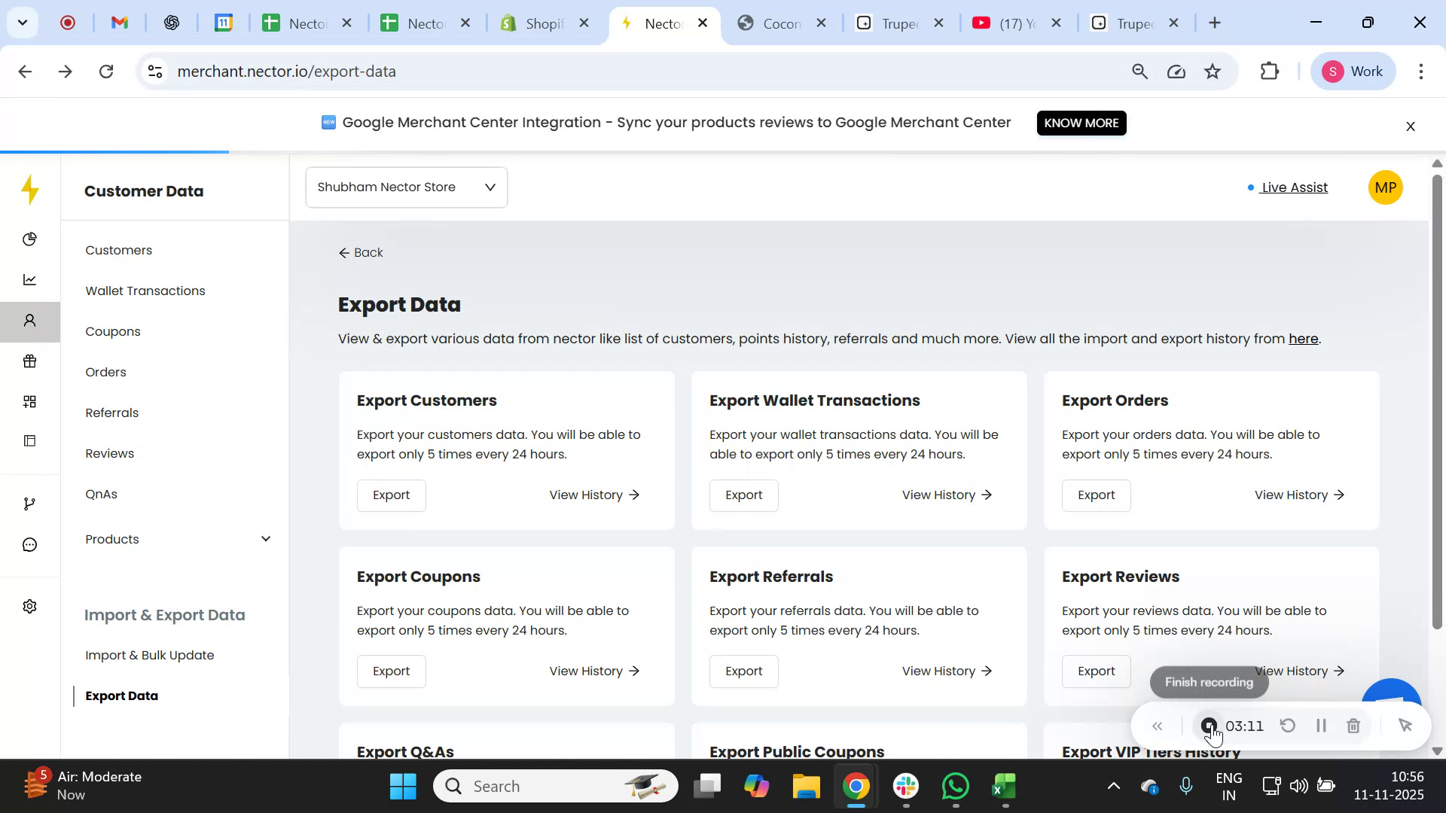
Task: Open the chat bubble sidebar icon
Action: tap(30, 544)
